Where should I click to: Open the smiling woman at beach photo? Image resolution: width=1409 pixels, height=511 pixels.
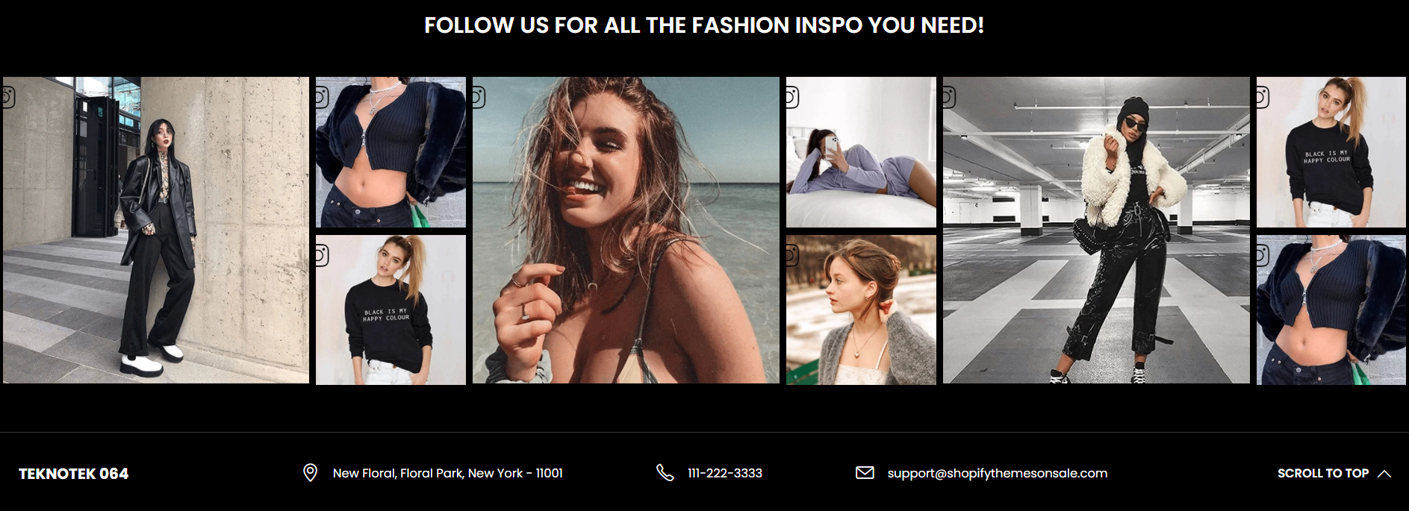point(626,231)
